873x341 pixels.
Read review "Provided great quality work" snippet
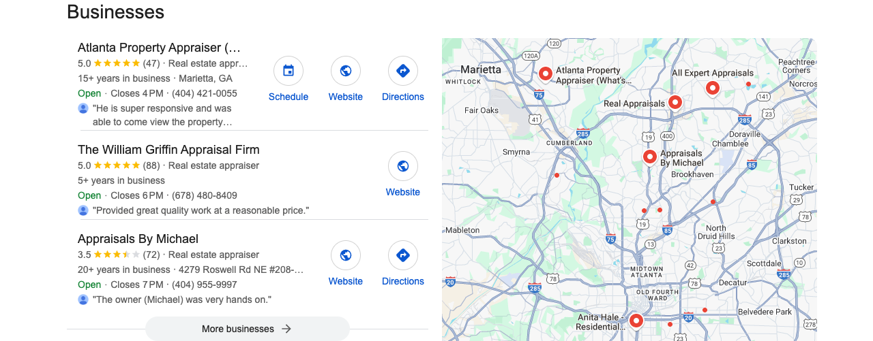(201, 210)
